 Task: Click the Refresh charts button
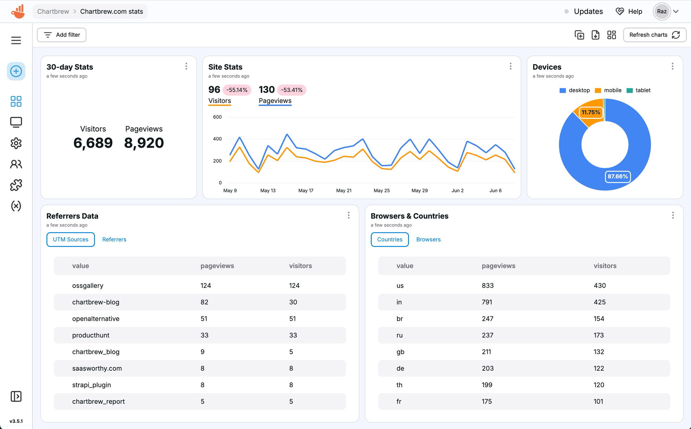pos(654,35)
